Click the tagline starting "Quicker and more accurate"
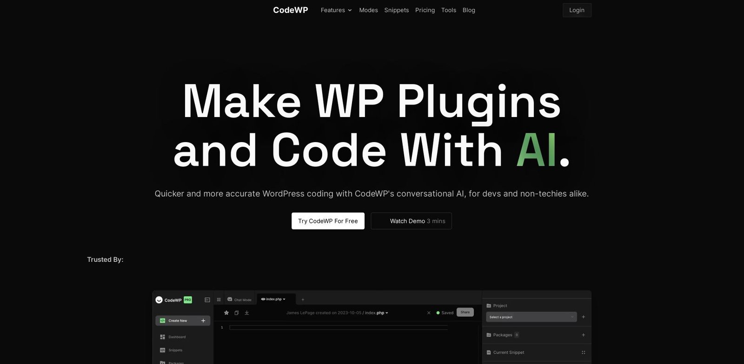Screen dimensions: 744x364 click(372, 194)
